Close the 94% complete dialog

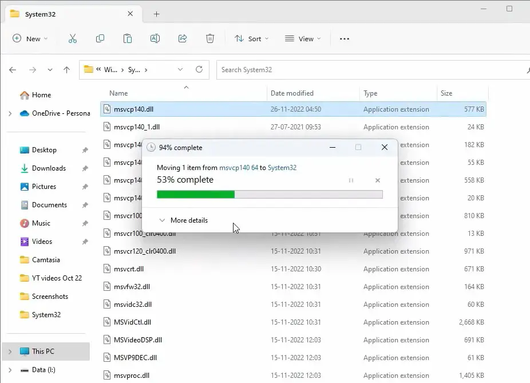pos(384,147)
